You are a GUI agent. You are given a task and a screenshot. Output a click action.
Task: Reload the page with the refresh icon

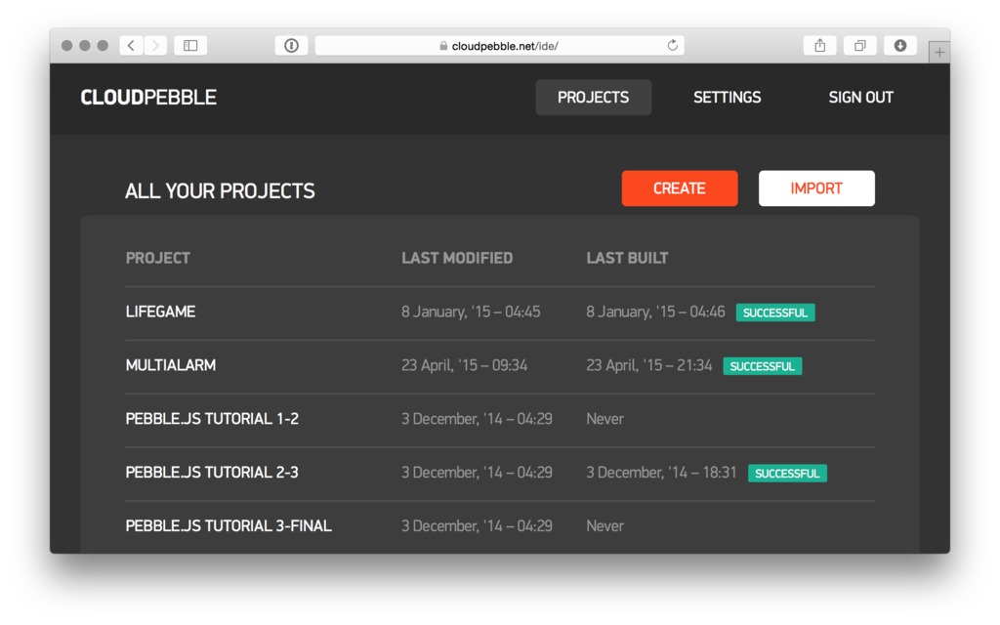click(x=672, y=45)
